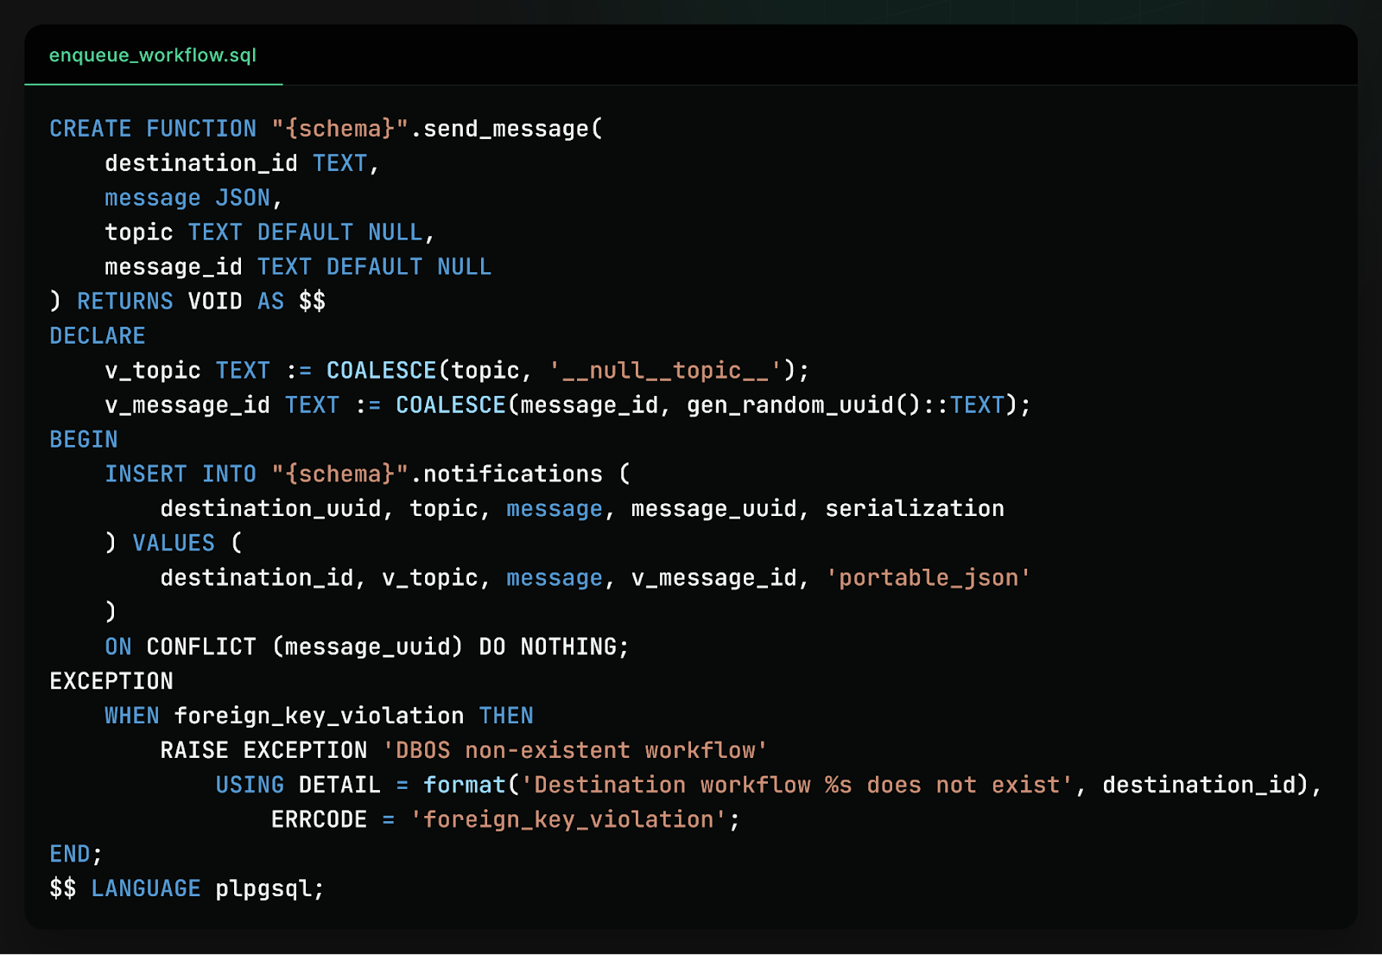Viewport: 1382px width, 955px height.
Task: Click the CREATE FUNCTION keyword
Action: pos(151,128)
